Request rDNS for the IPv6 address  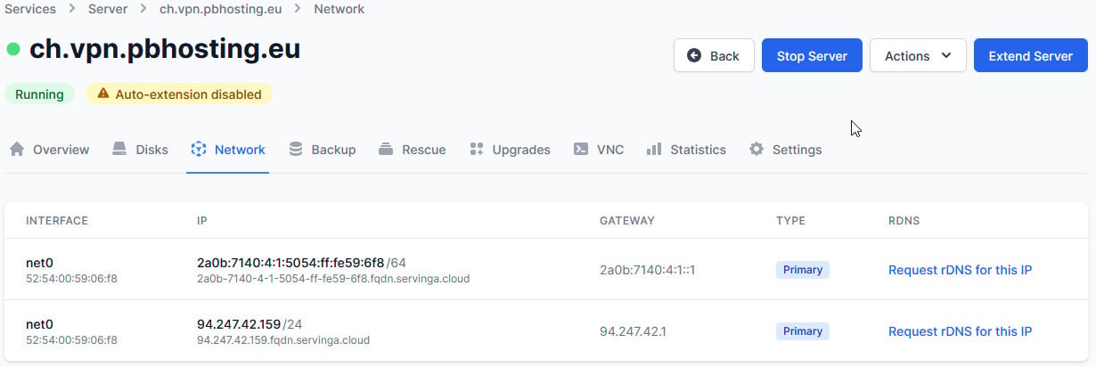960,270
